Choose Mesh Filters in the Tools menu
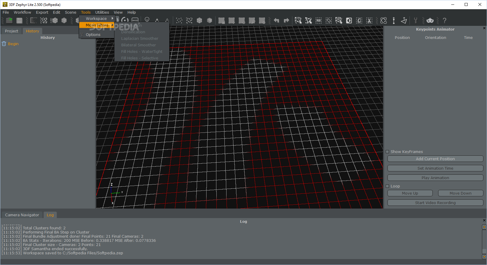Screen dimensions: 487x265 pyautogui.click(x=97, y=25)
